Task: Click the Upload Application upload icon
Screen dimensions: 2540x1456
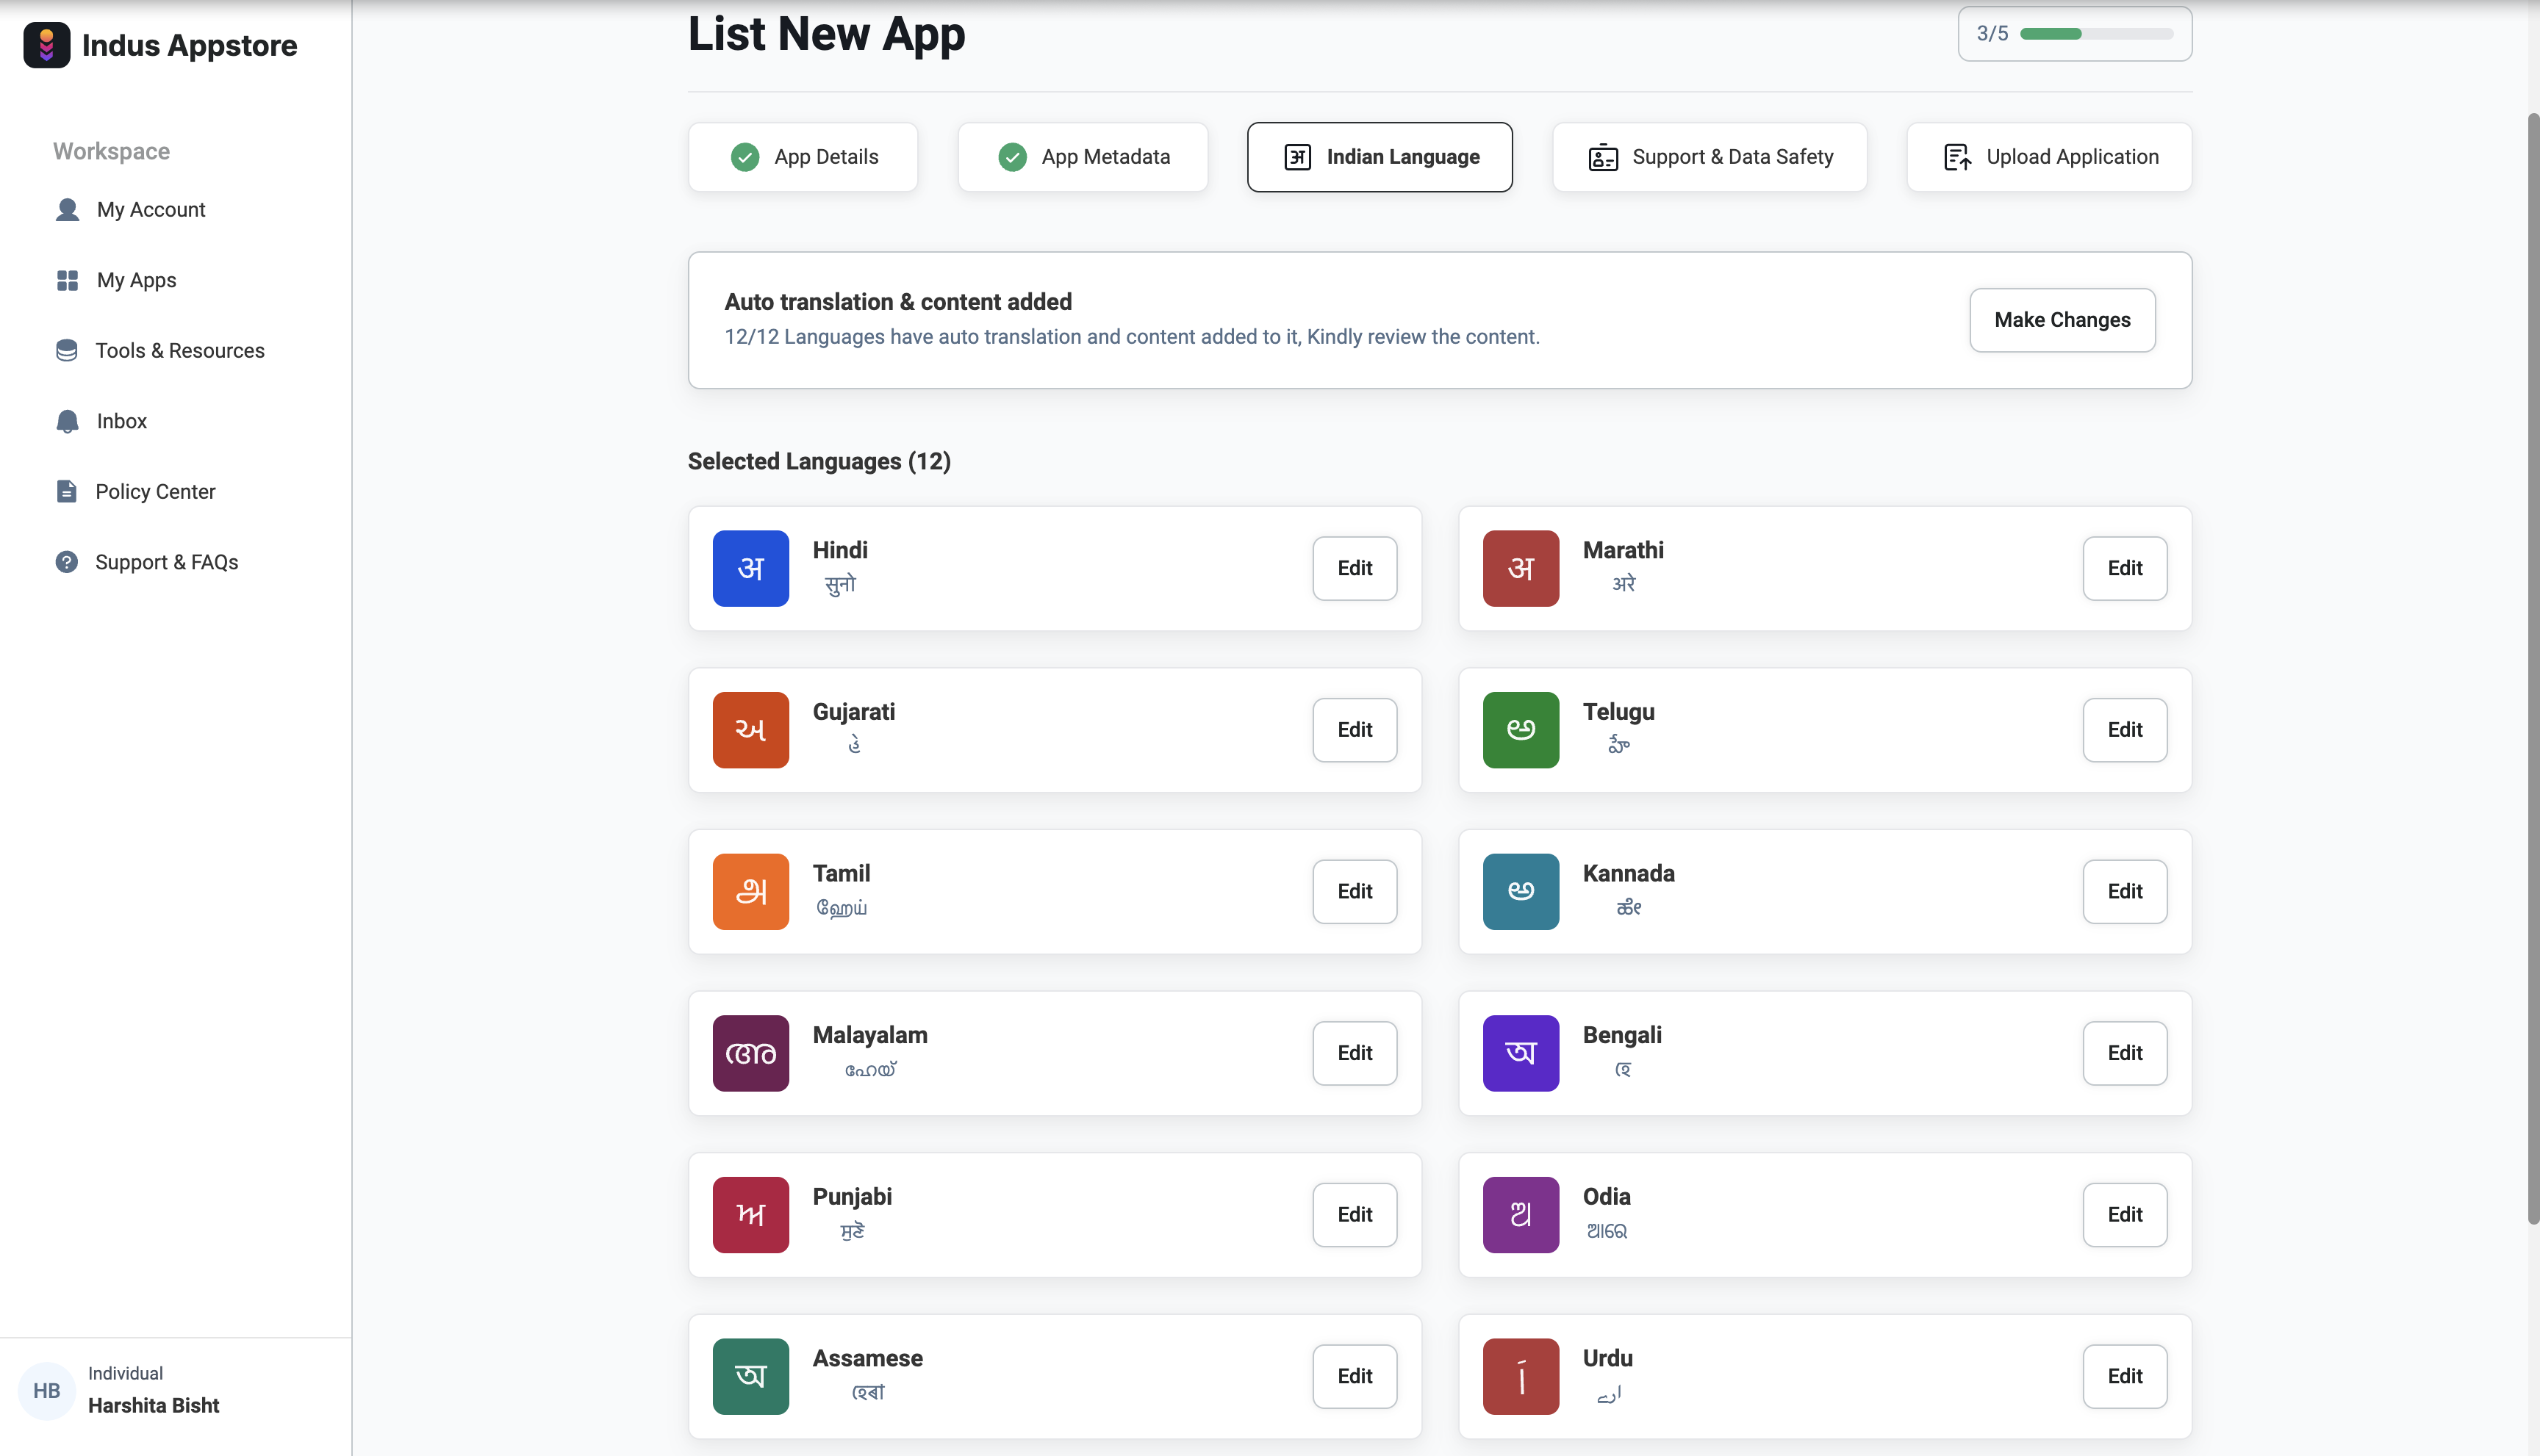Action: click(x=1956, y=157)
